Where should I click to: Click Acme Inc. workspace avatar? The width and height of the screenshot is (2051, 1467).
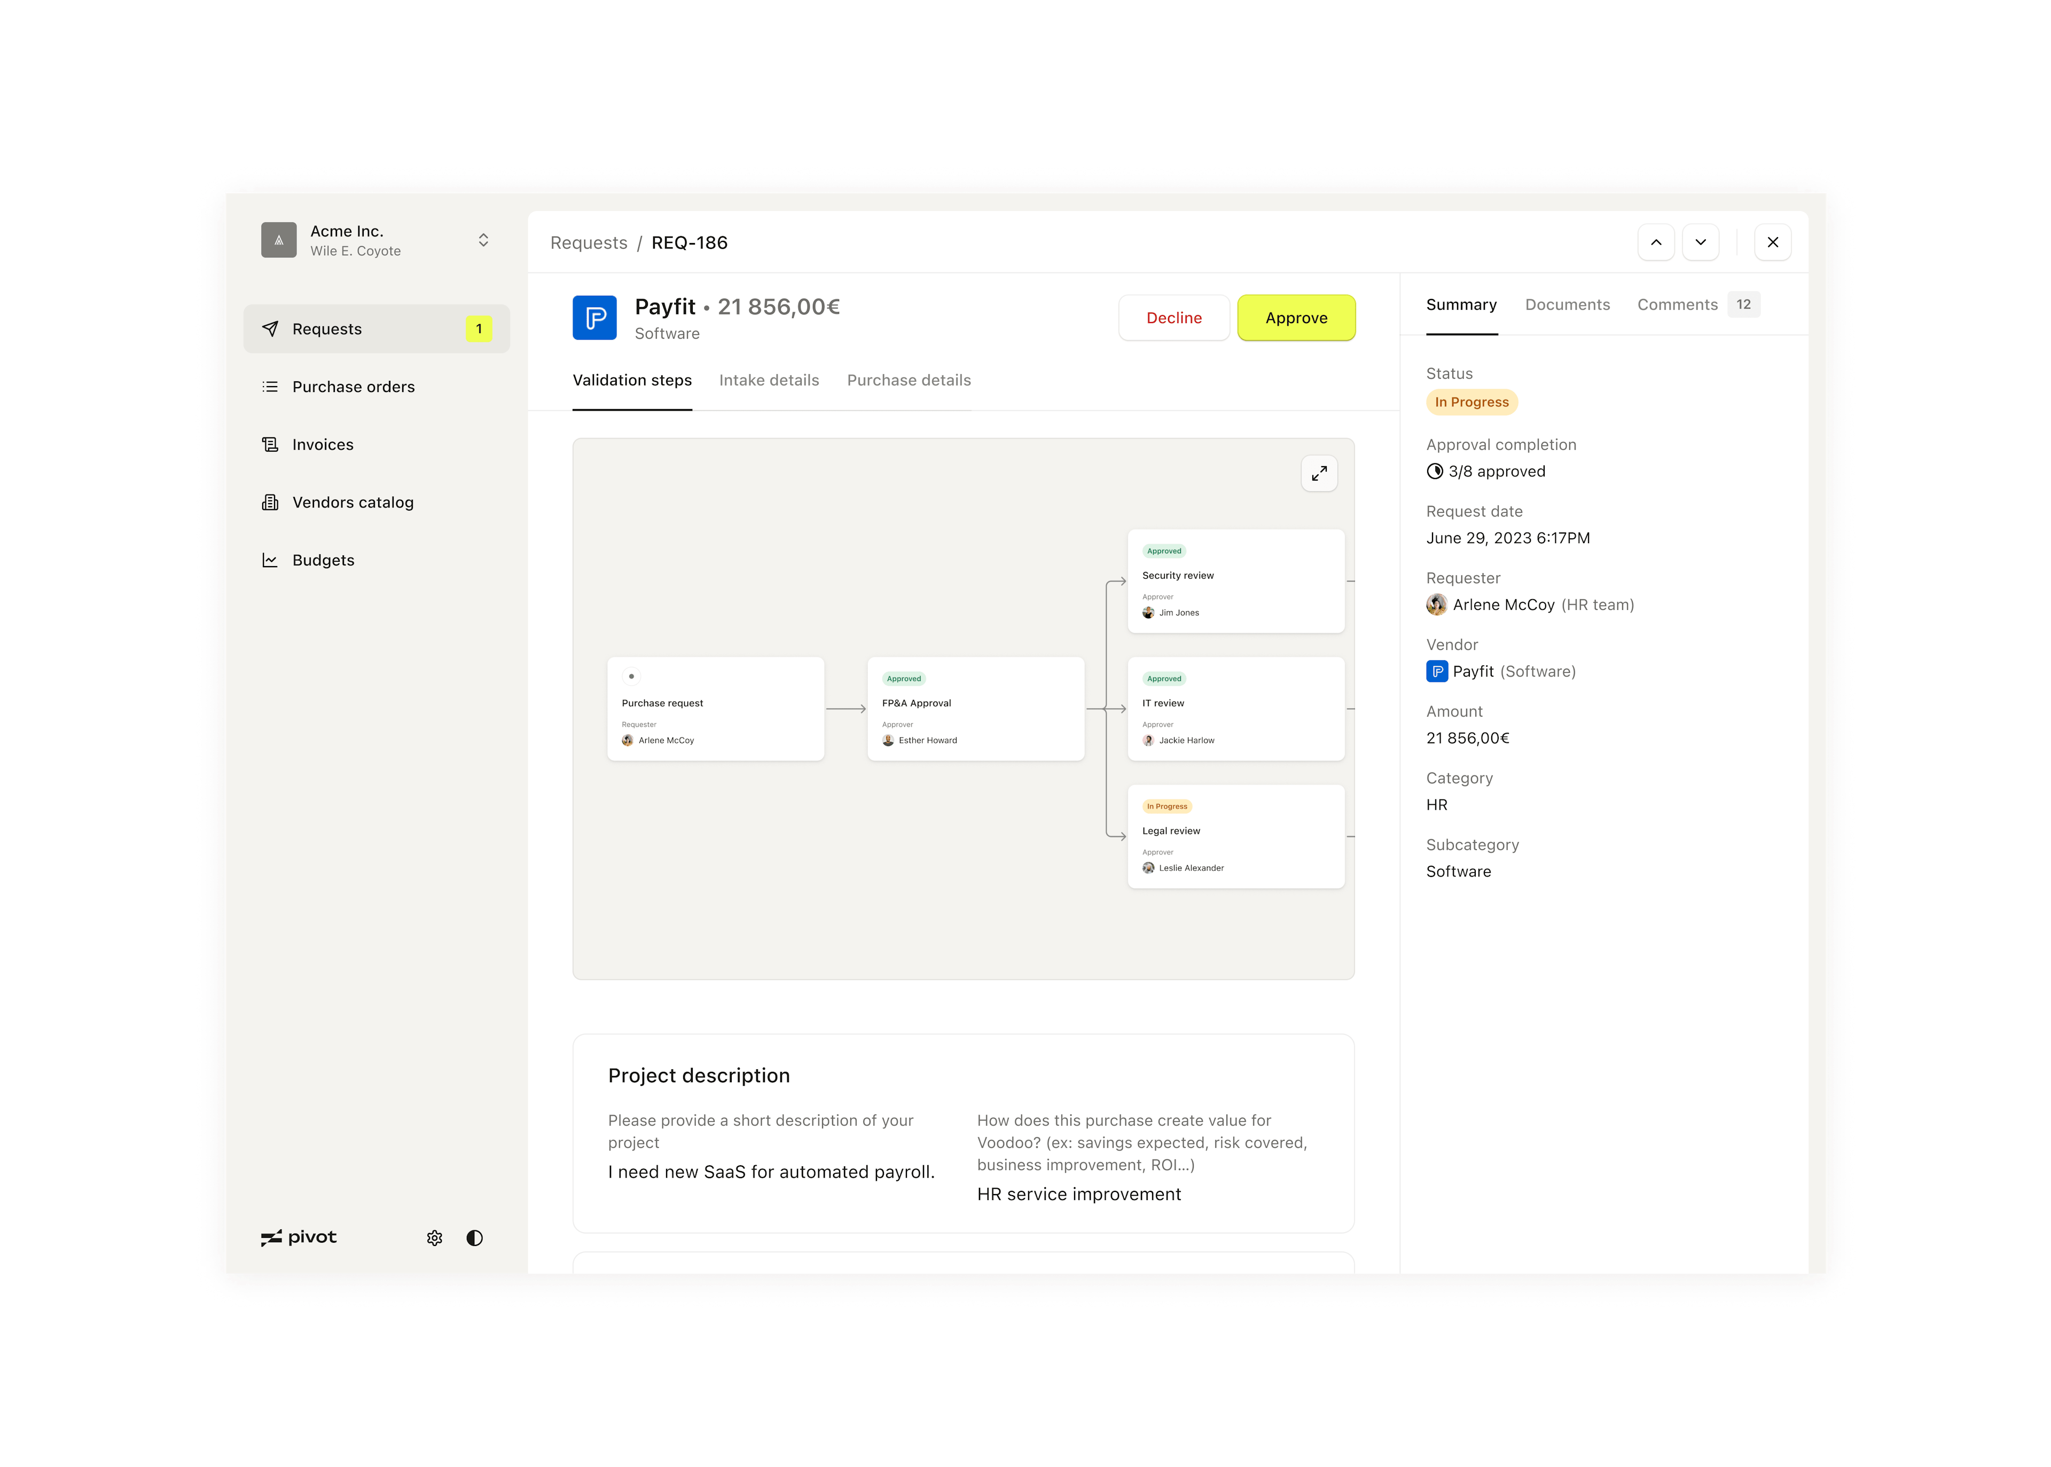click(x=279, y=240)
